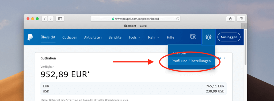
Task: Open the Hilfe menu item
Action: tap(170, 37)
